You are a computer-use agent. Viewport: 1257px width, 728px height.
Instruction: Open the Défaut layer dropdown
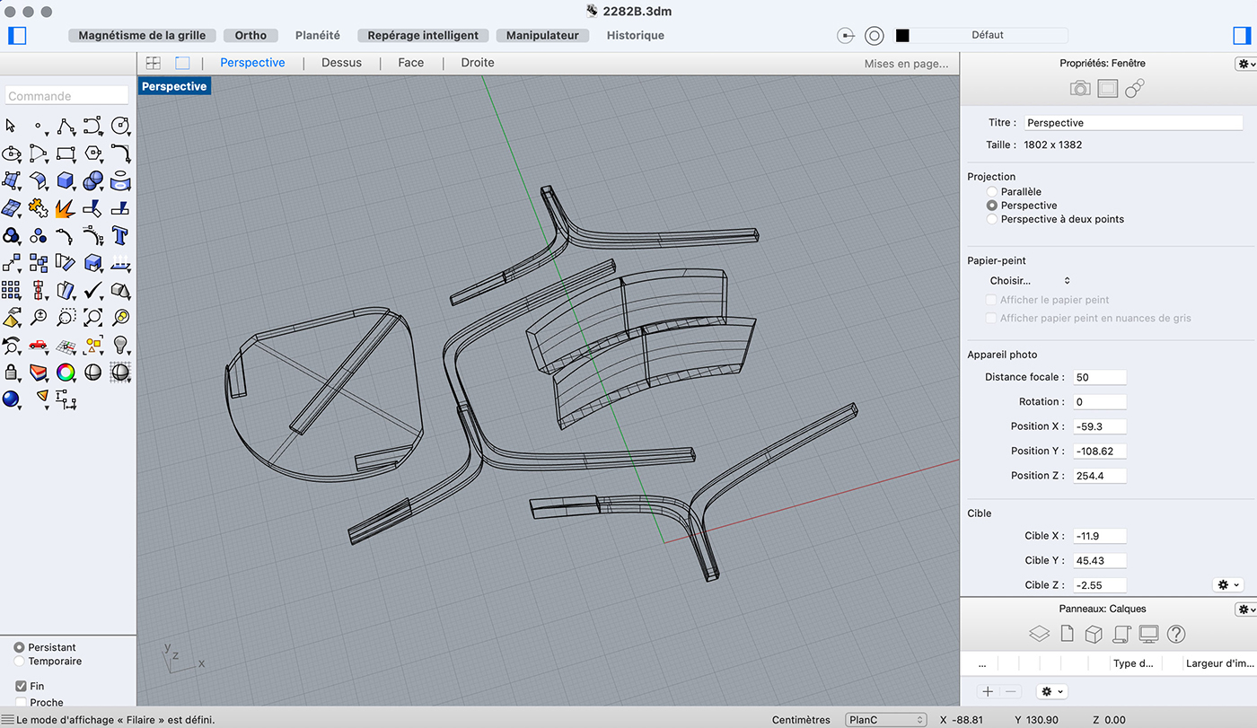[988, 35]
